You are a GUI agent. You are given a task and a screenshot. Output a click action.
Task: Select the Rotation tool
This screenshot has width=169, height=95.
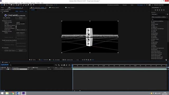coord(9,5)
